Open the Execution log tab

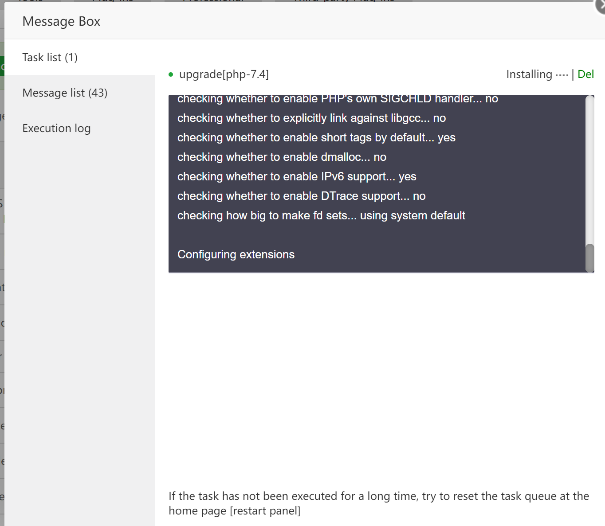pyautogui.click(x=56, y=129)
